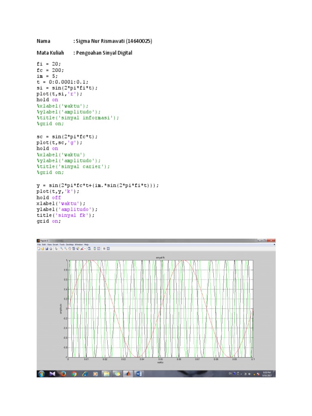Open Google Chrome from the taskbar

tap(74, 374)
